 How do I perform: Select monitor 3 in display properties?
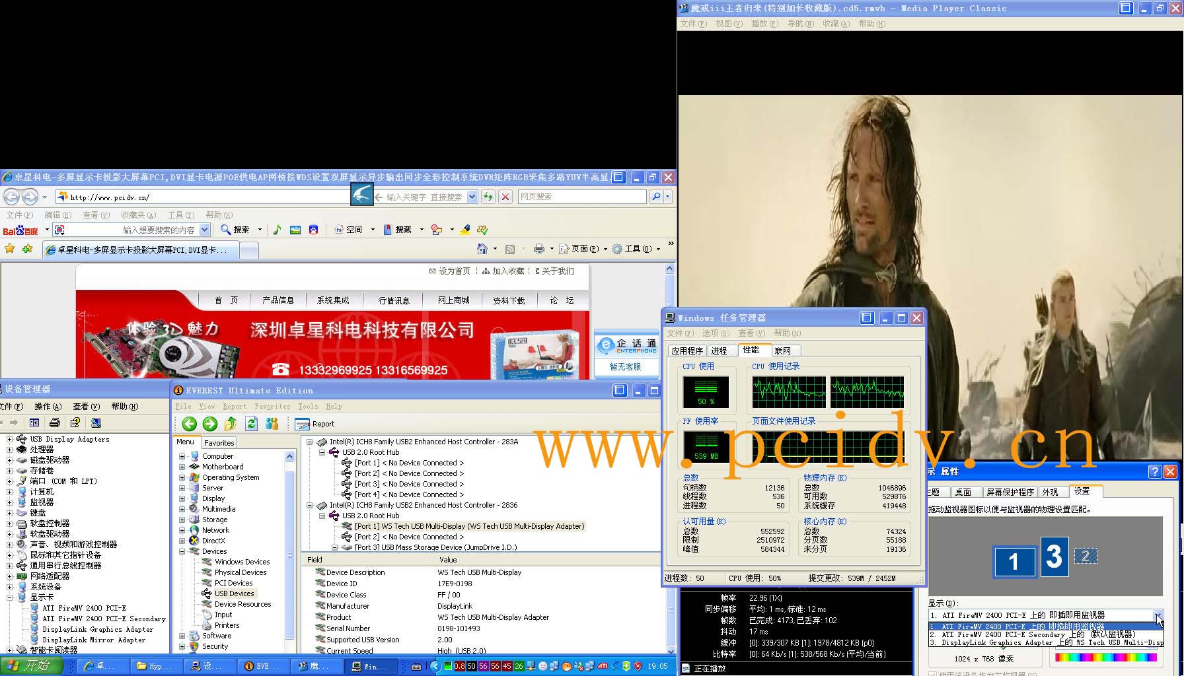(1054, 557)
